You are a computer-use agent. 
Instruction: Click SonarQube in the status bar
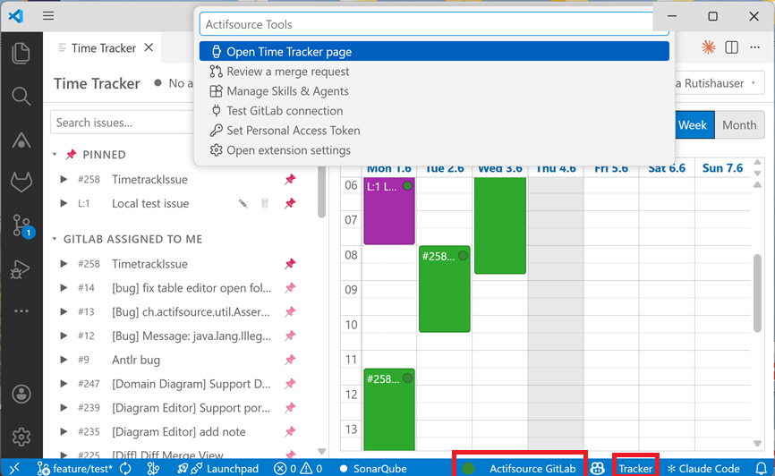pos(373,468)
